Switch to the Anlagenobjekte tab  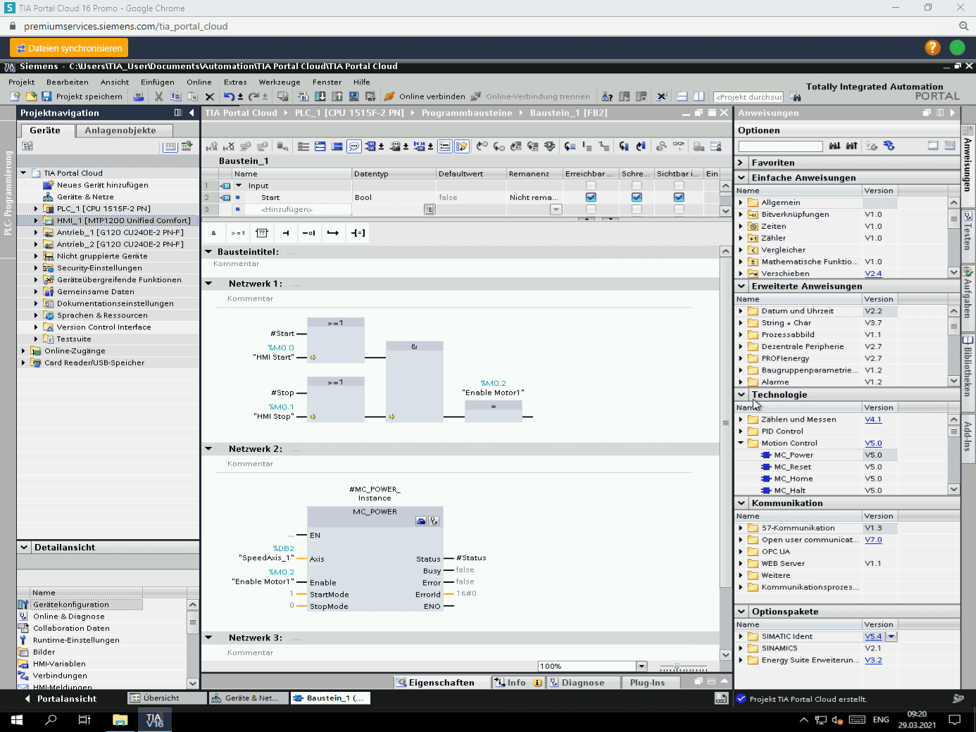pos(124,130)
